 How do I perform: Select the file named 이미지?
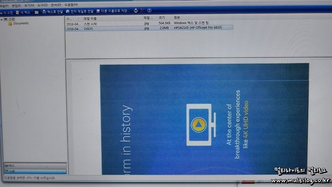88,29
